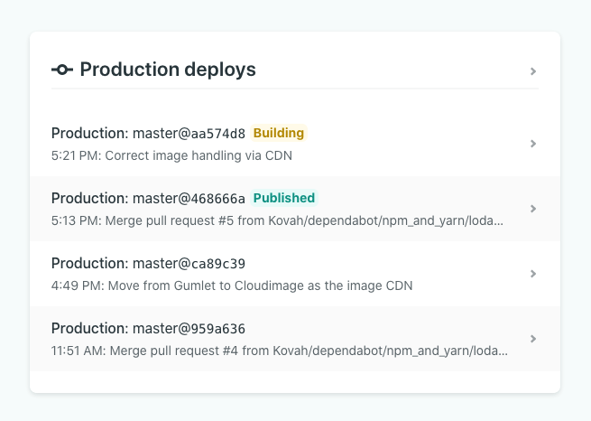
Task: Click '4:49 PM: Move from Gumlet to Cloudimage' message
Action: 232,285
